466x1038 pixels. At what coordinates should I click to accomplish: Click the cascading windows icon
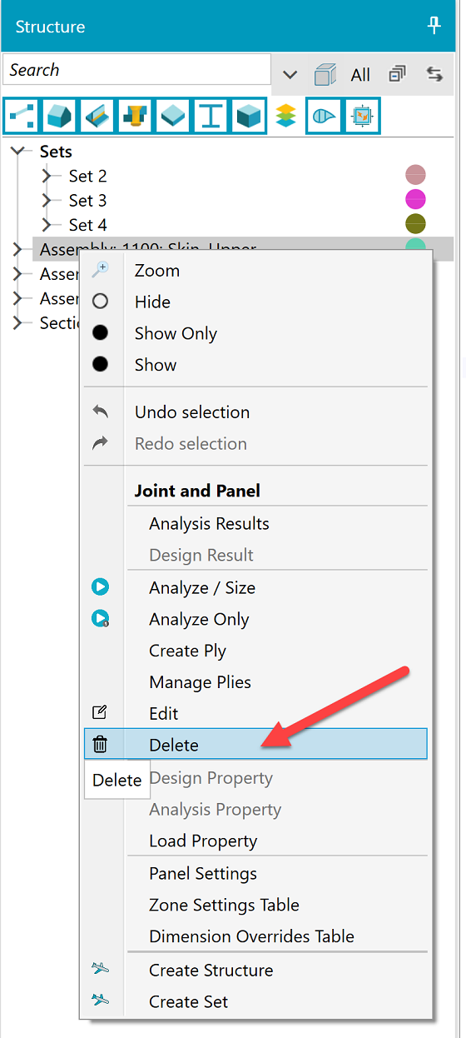coord(397,74)
